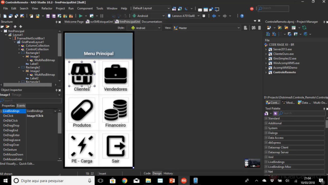Select ClienteOuro.exe in Project Manager
328x185 pixels.
pos(283,54)
